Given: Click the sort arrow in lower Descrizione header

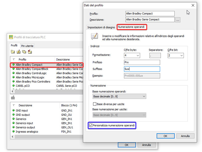Looking at the screenshot, I should click(x=14, y=105).
